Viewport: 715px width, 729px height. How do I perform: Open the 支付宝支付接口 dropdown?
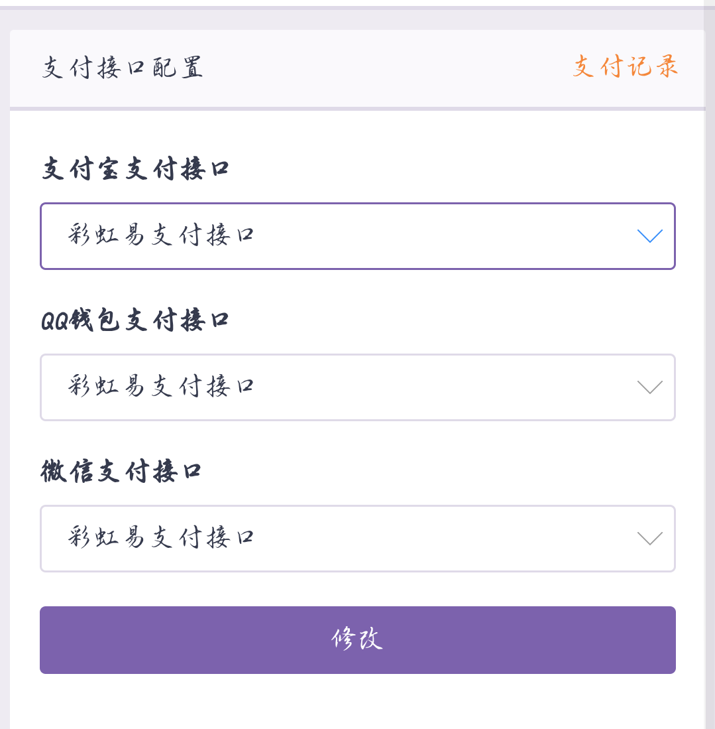coord(358,236)
